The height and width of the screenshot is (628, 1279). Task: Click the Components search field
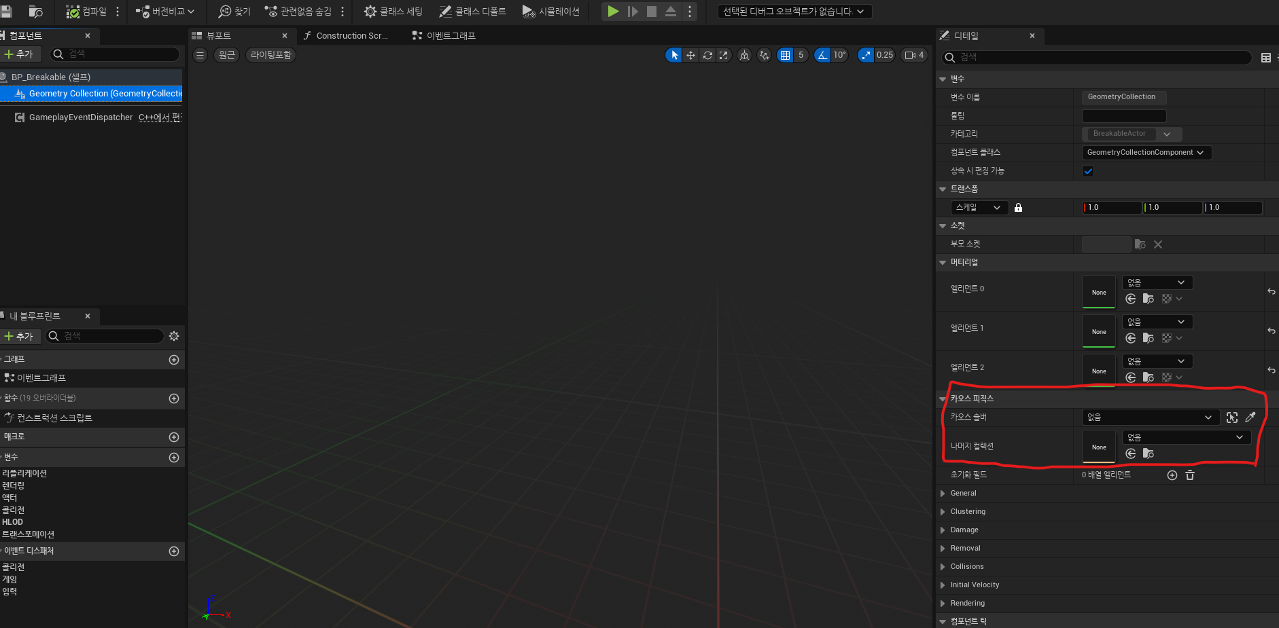(116, 54)
